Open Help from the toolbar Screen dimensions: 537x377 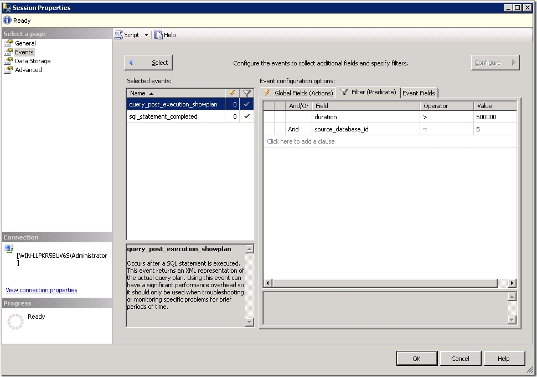(165, 35)
